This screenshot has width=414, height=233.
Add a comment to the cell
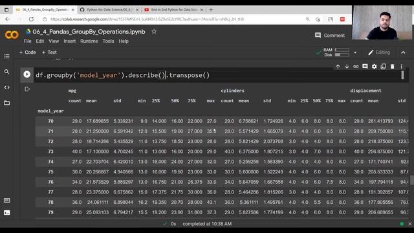[365, 66]
